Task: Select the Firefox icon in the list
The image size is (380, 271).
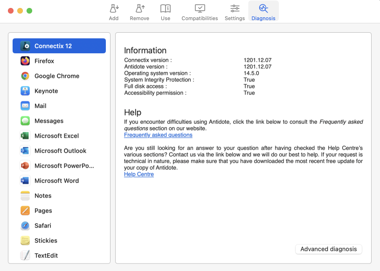Action: click(25, 61)
